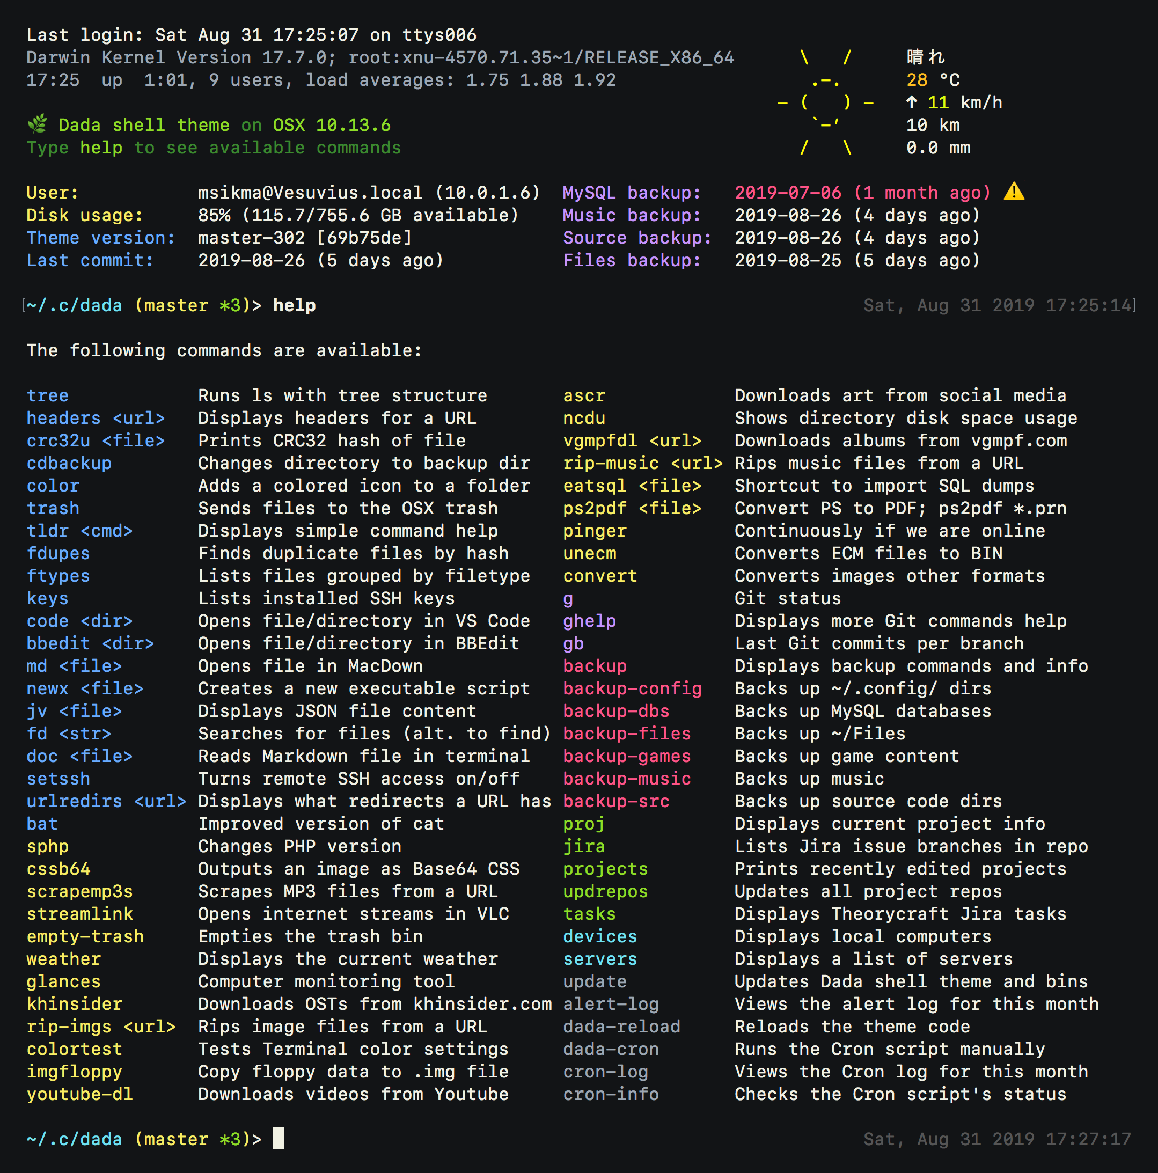The image size is (1158, 1173).
Task: Click the leaf icon before Dada shell theme
Action: pos(37,124)
